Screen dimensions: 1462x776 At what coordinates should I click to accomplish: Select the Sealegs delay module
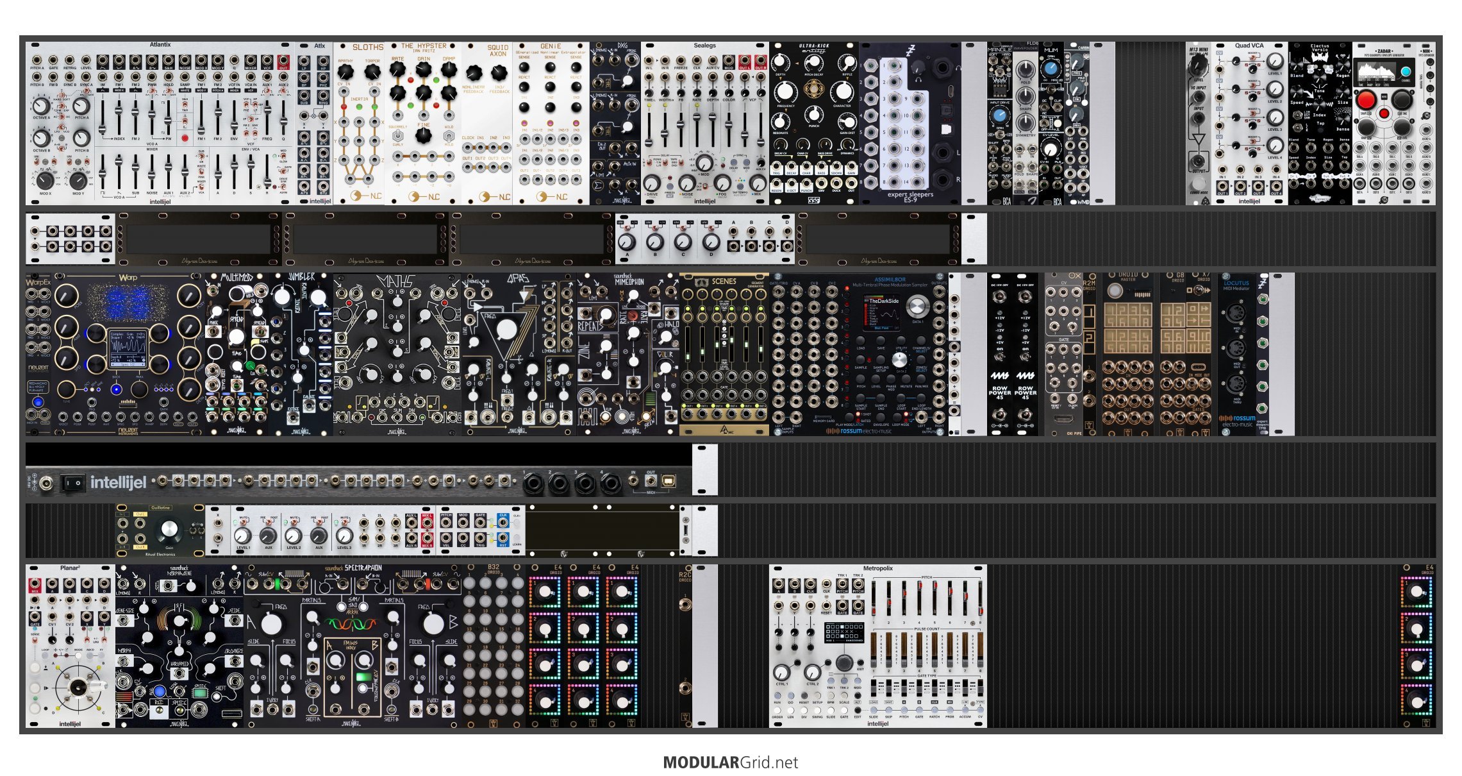coord(705,123)
